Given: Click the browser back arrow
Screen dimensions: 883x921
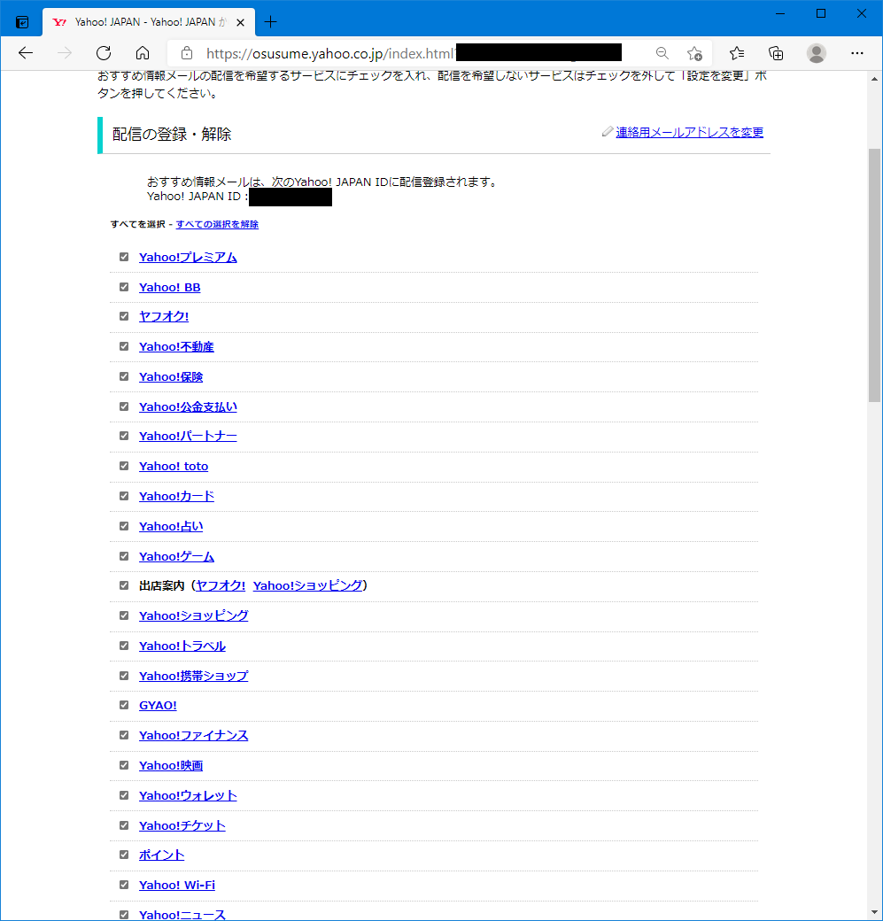Looking at the screenshot, I should (26, 53).
